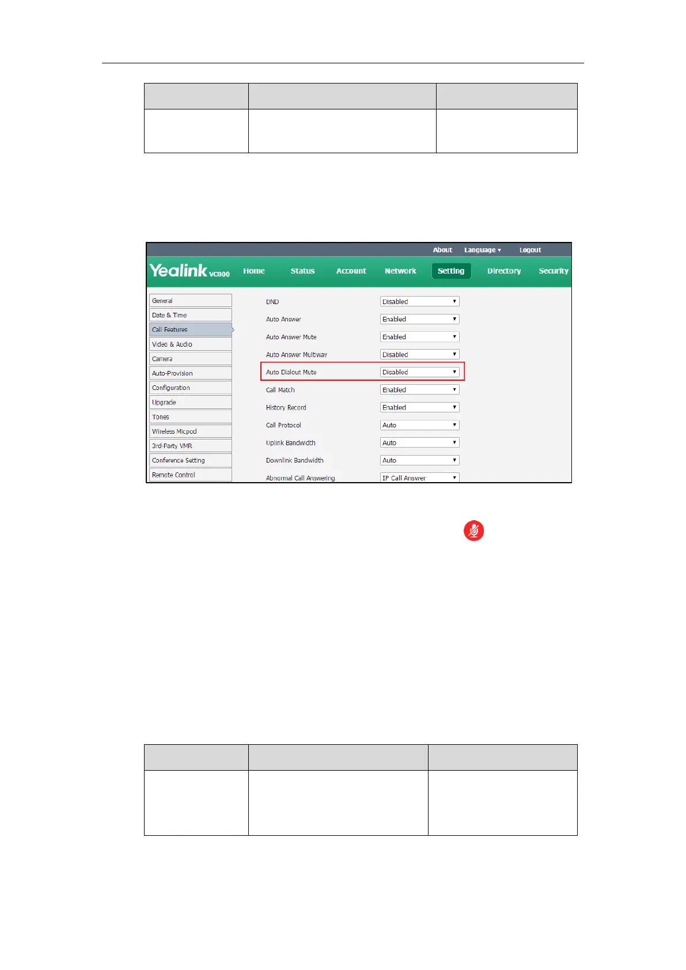Click the About link
Image resolution: width=686 pixels, height=970 pixels.
[x=442, y=250]
